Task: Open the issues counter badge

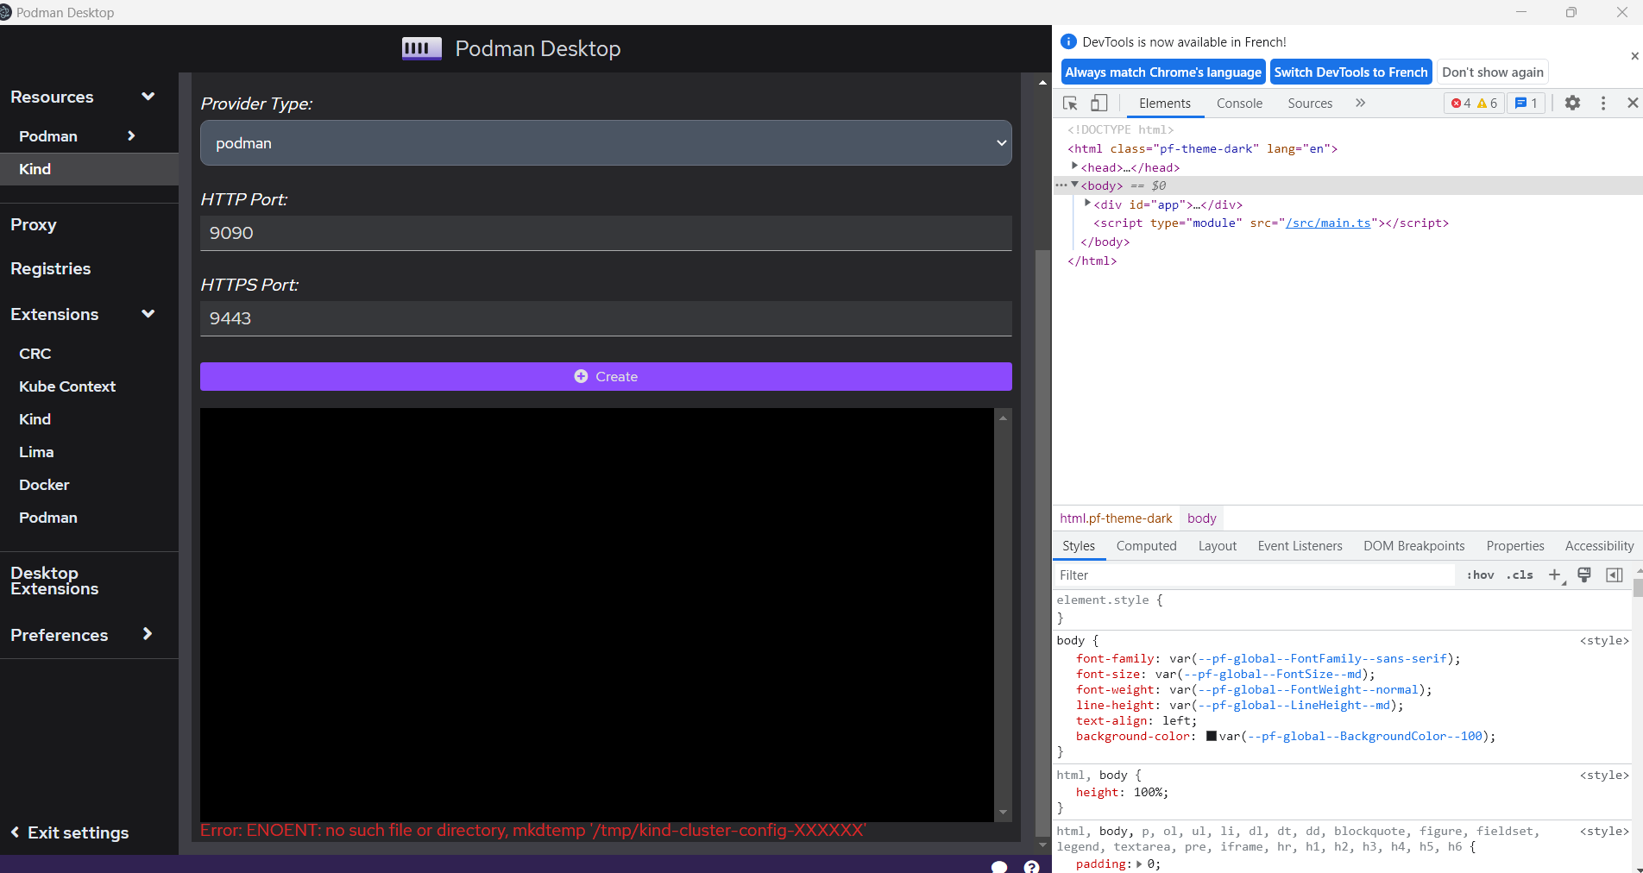Action: click(x=1527, y=103)
